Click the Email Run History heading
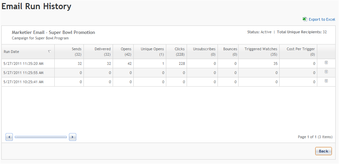Viewport: 339px width, 164px height. (x=36, y=6)
